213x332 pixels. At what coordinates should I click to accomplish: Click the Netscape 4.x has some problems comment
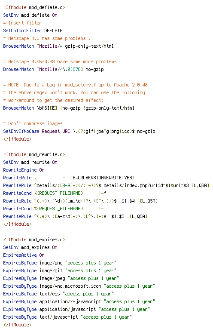tap(48, 38)
